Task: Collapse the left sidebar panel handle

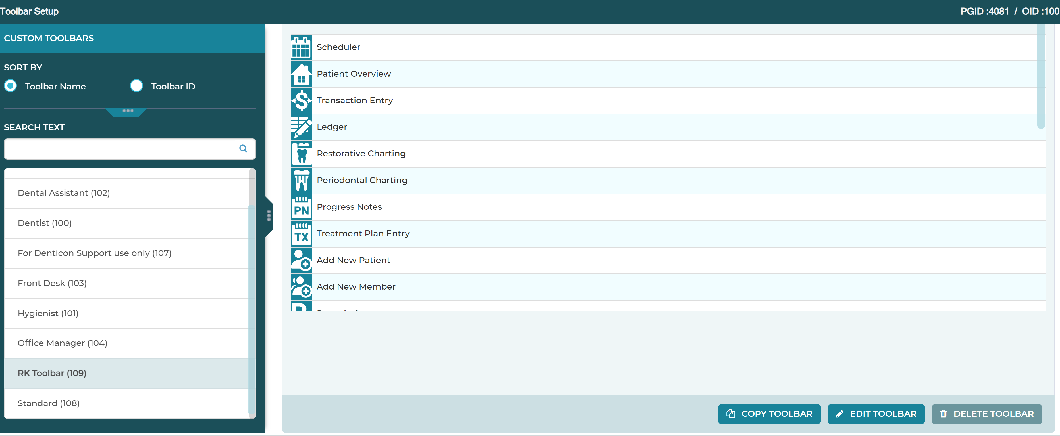Action: pyautogui.click(x=269, y=216)
